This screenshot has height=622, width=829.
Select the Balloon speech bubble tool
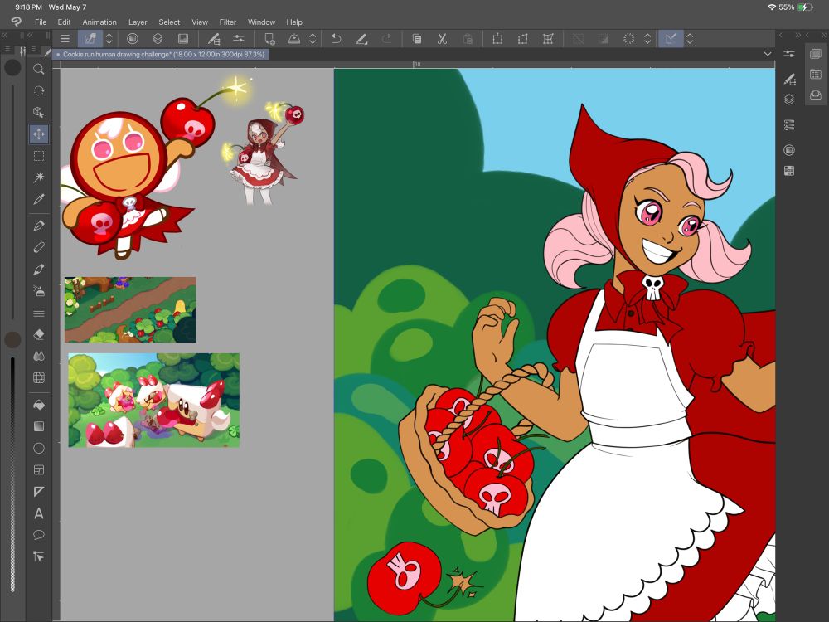tap(39, 535)
